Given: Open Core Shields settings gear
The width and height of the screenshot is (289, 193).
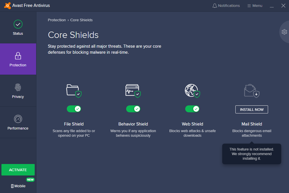Looking at the screenshot, I should click(284, 32).
